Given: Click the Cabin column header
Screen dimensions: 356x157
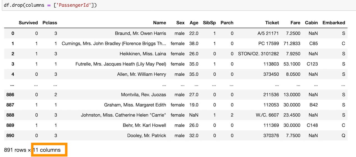Looking at the screenshot, I should coord(311,23).
